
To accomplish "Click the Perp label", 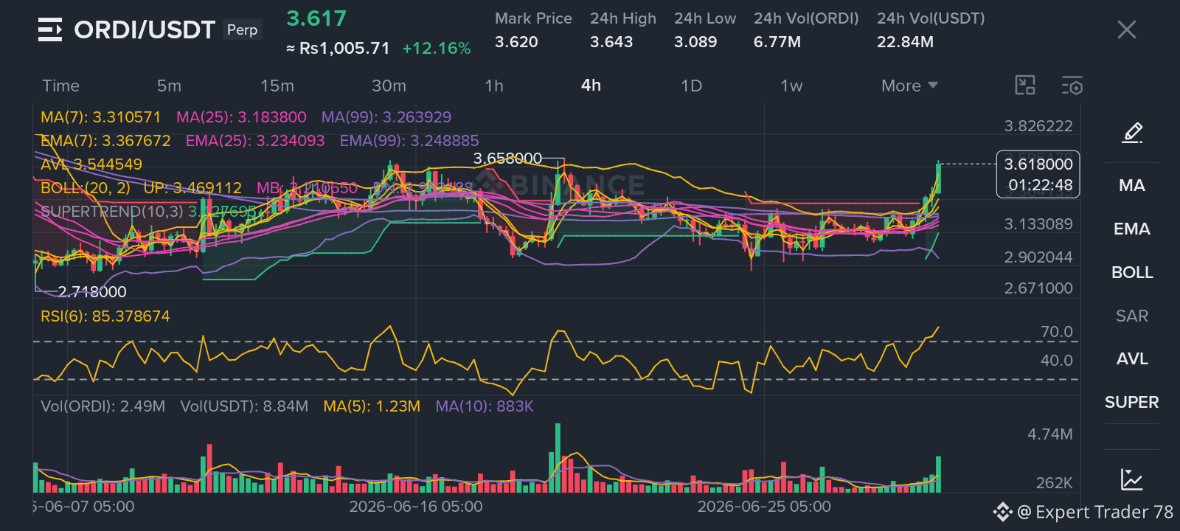I will coord(242,29).
